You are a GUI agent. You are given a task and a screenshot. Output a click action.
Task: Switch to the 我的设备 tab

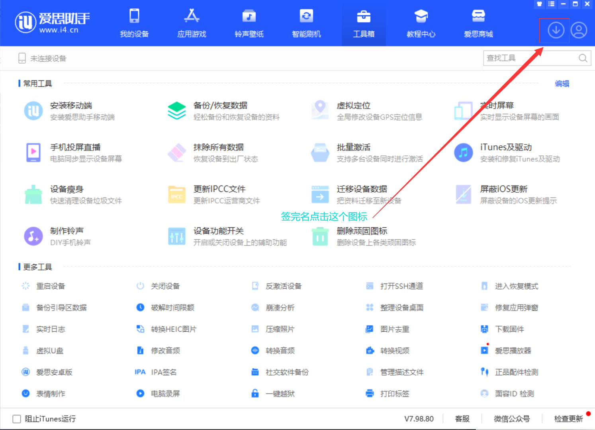(x=134, y=23)
